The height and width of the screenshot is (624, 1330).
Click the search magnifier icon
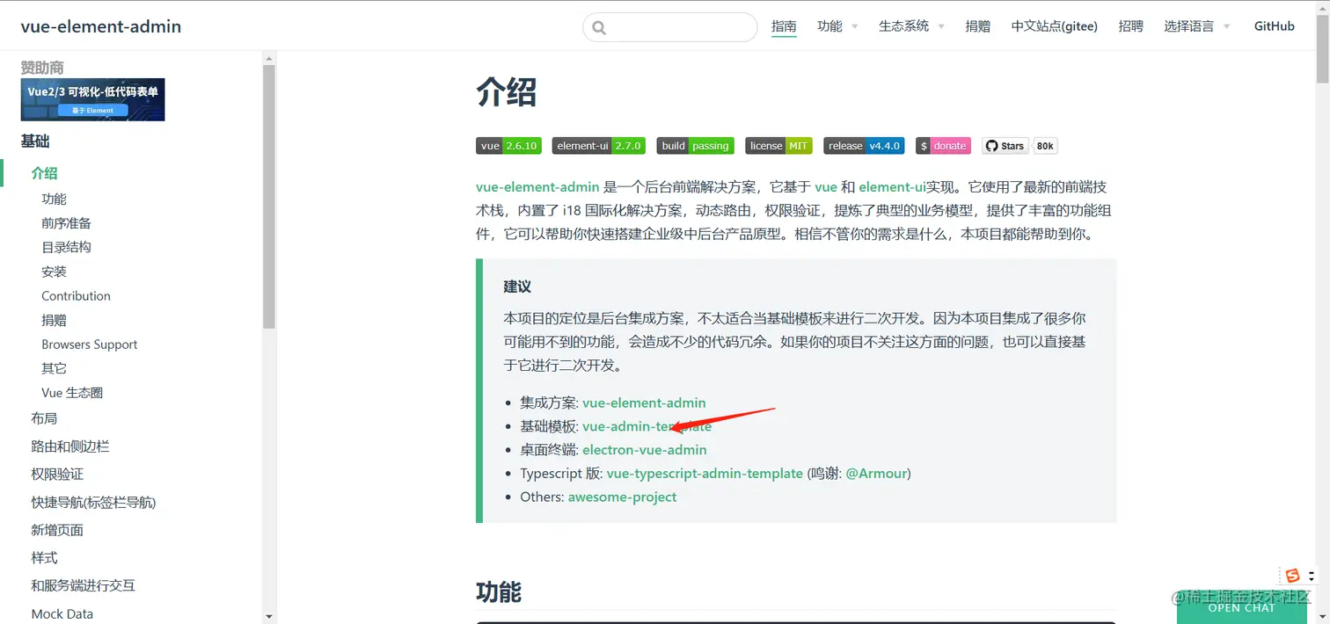[599, 27]
